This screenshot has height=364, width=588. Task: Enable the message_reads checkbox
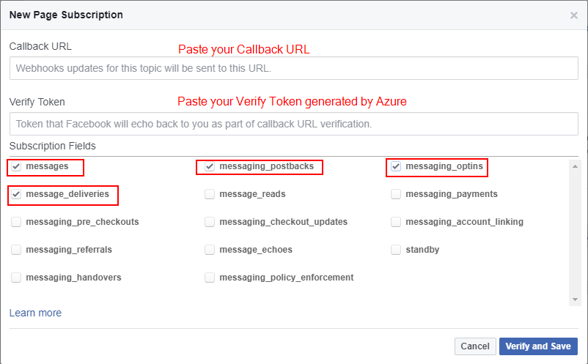pyautogui.click(x=210, y=194)
